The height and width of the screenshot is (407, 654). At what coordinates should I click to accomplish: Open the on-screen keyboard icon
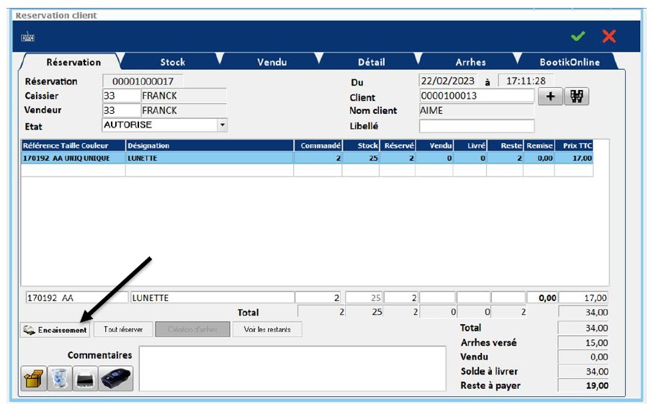coord(28,37)
